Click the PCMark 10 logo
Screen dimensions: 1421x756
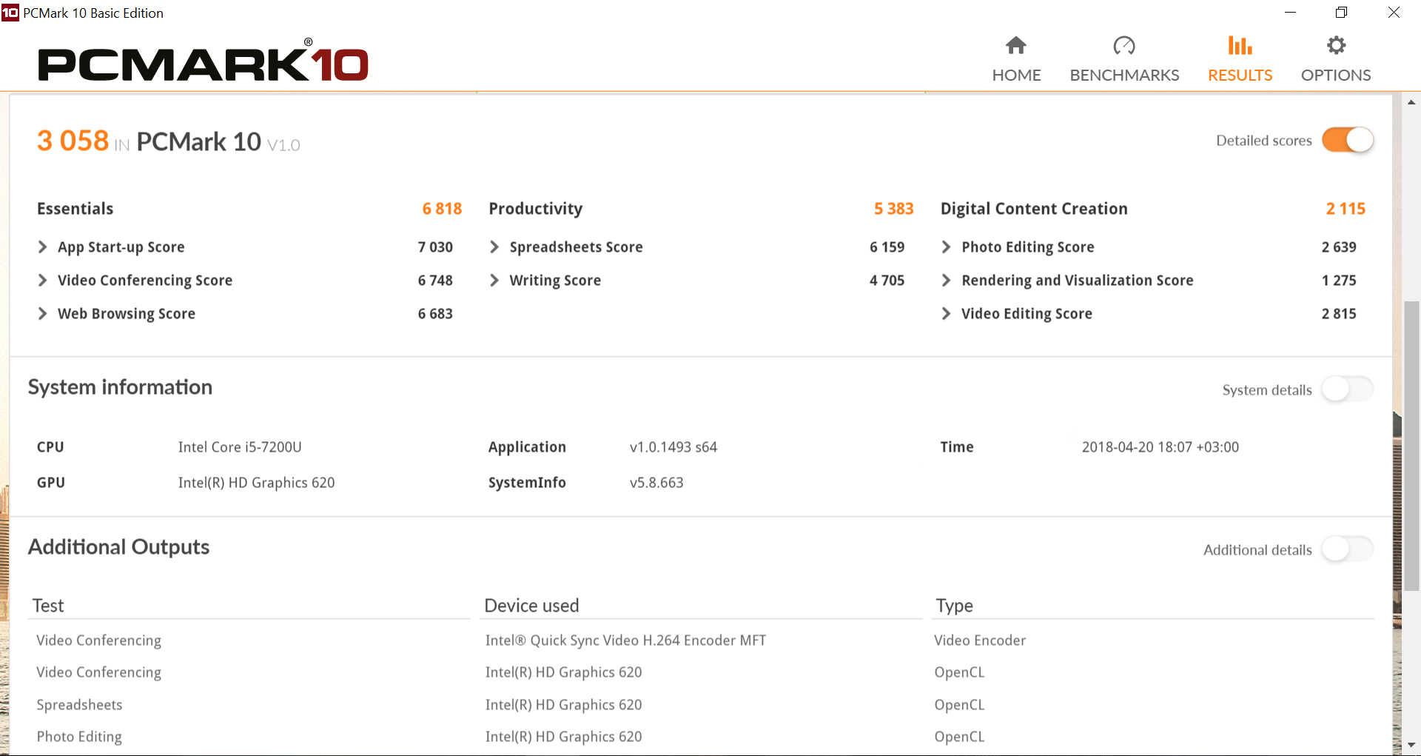pos(203,62)
